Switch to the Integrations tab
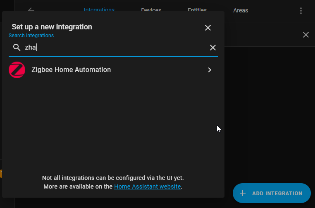Viewport: 315px width, 208px height. (x=99, y=10)
